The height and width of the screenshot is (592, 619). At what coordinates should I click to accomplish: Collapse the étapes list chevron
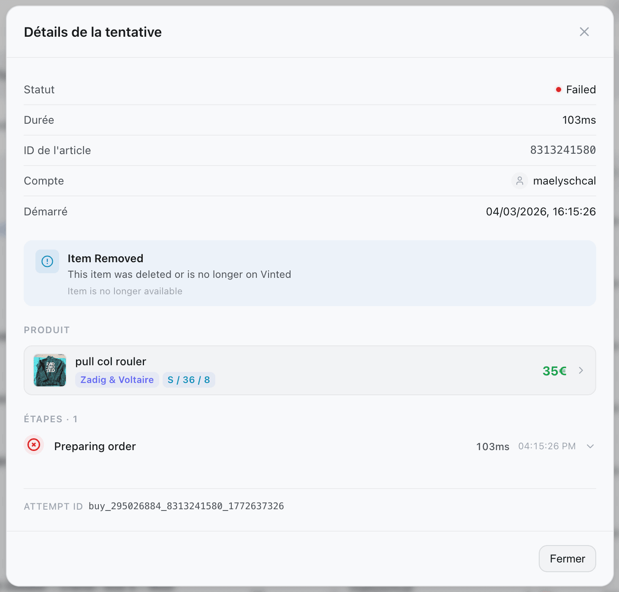coord(590,446)
